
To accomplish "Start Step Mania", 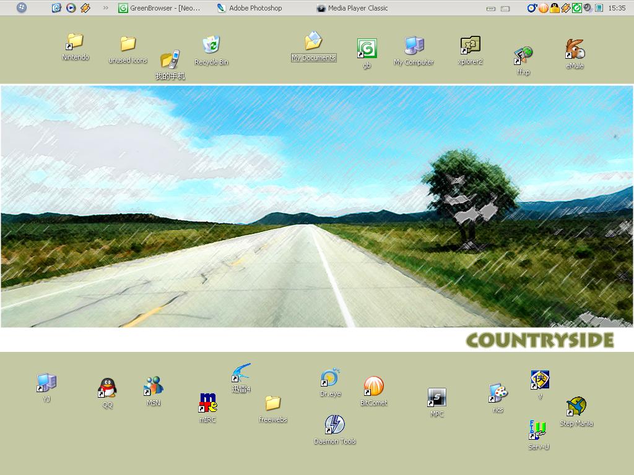I will coord(576,406).
